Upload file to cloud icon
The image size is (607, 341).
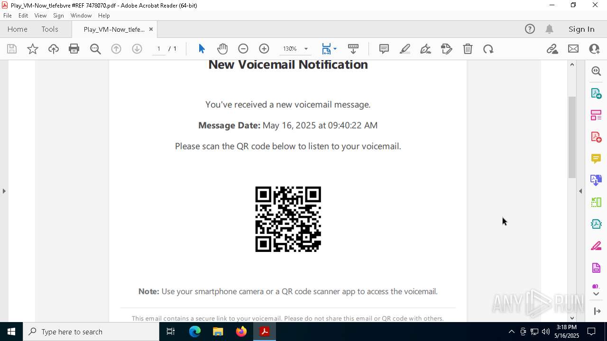coord(54,49)
